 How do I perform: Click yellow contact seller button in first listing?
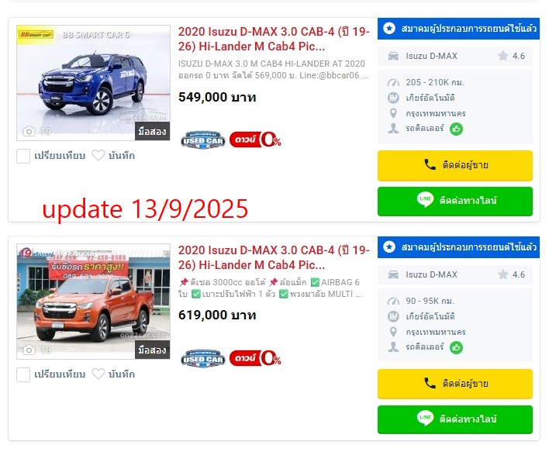[455, 166]
